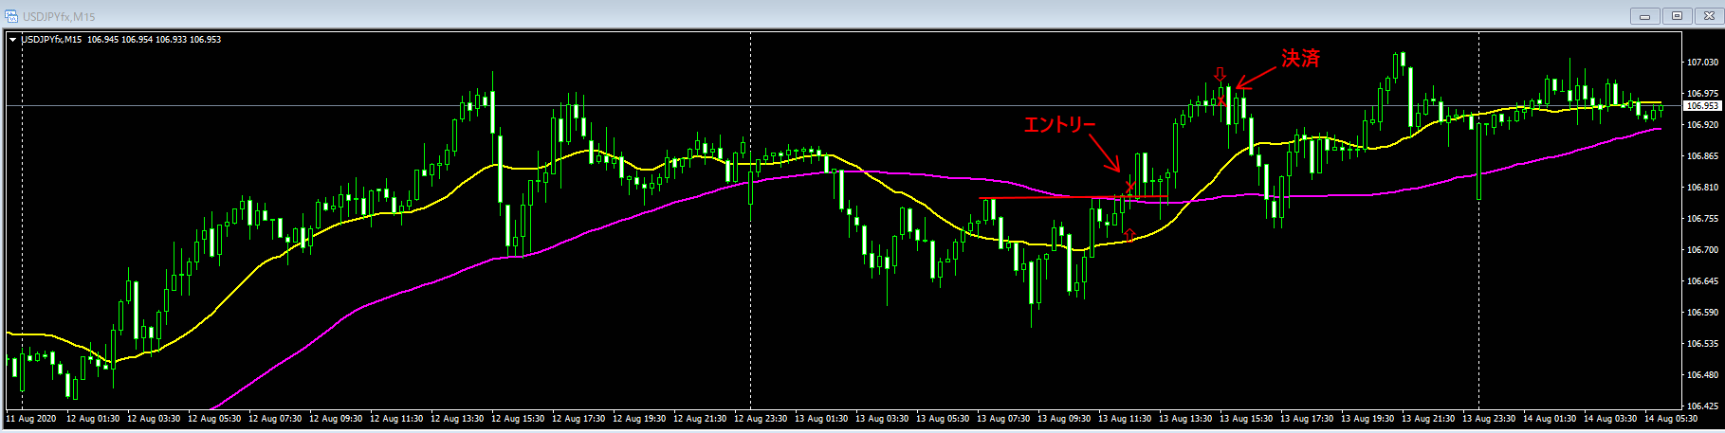Click price axis label 106.975
The height and width of the screenshot is (433, 1725).
[1702, 94]
